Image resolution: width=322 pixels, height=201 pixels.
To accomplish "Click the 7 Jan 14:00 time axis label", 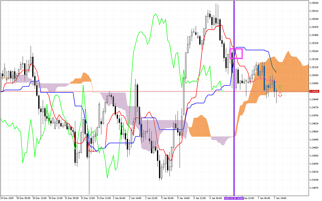I will (x=280, y=198).
